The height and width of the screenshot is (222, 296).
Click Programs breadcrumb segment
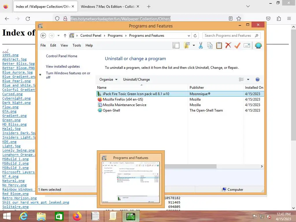click(x=115, y=36)
